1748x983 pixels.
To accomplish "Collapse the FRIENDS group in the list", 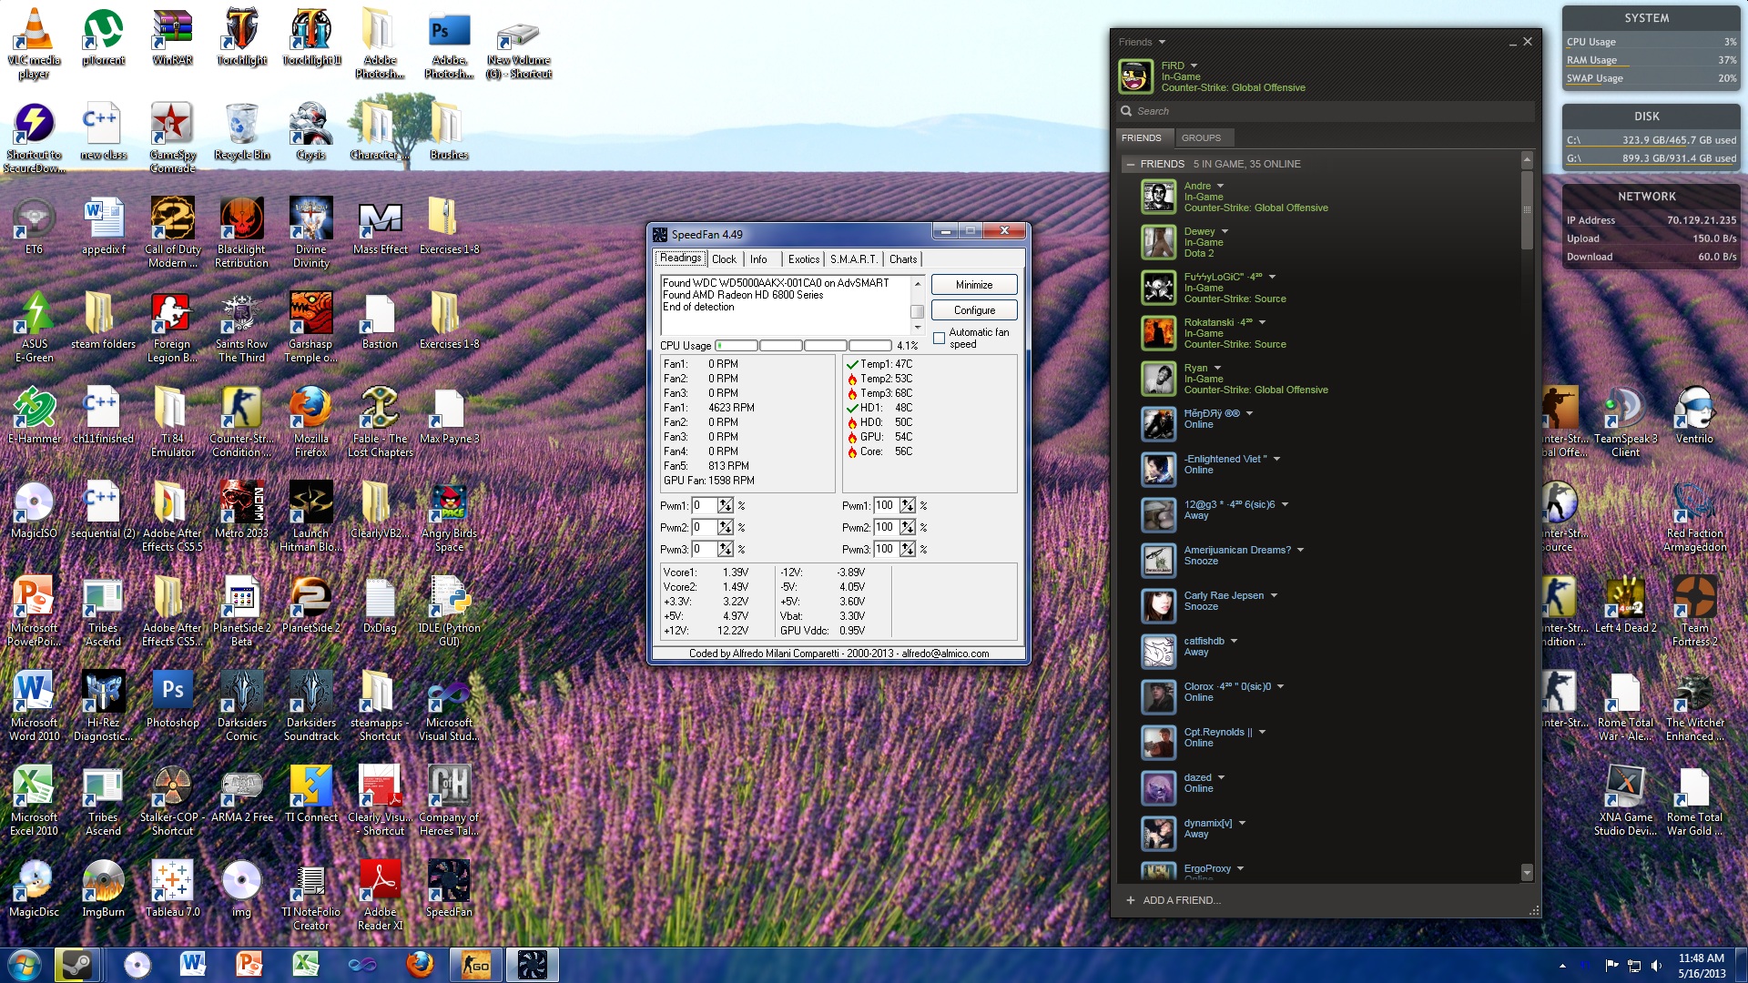I will [x=1130, y=164].
